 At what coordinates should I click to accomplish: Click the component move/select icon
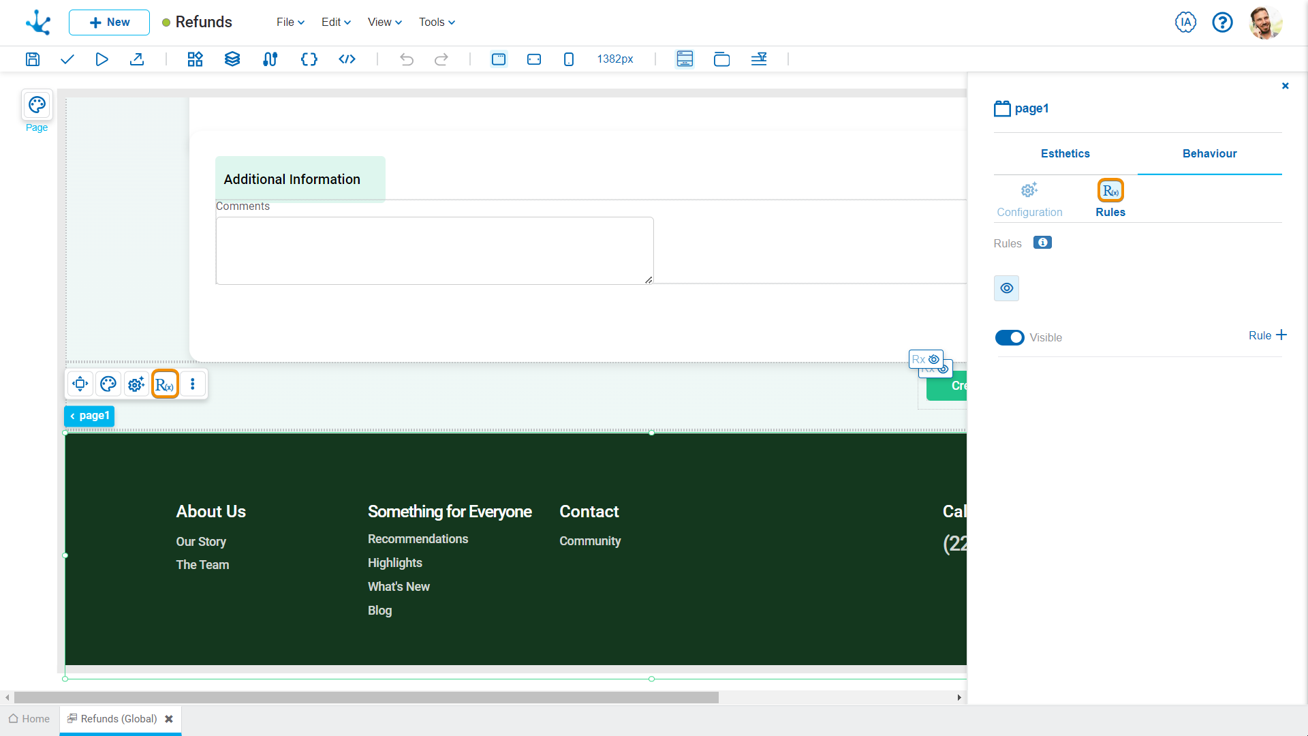coord(81,384)
